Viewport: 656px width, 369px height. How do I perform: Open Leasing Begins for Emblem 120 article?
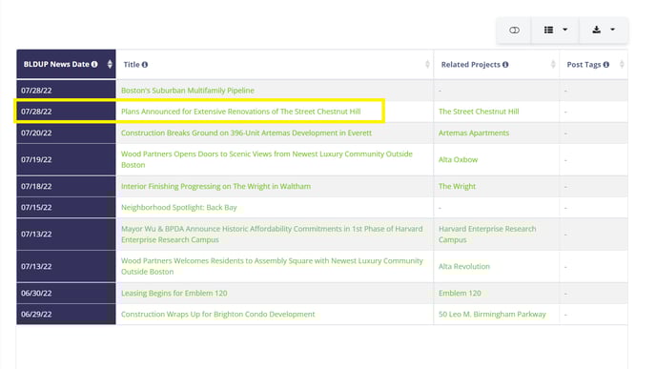pyautogui.click(x=174, y=294)
